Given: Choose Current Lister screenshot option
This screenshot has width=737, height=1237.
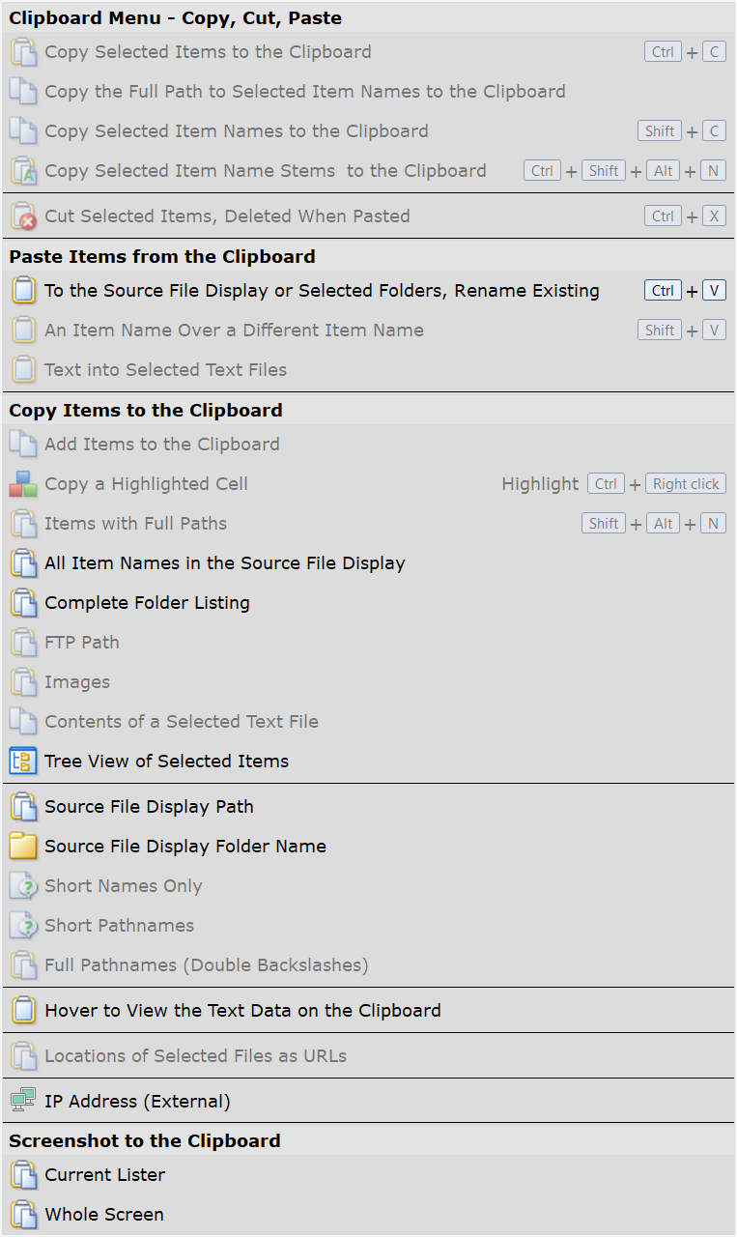Looking at the screenshot, I should coord(104,1175).
